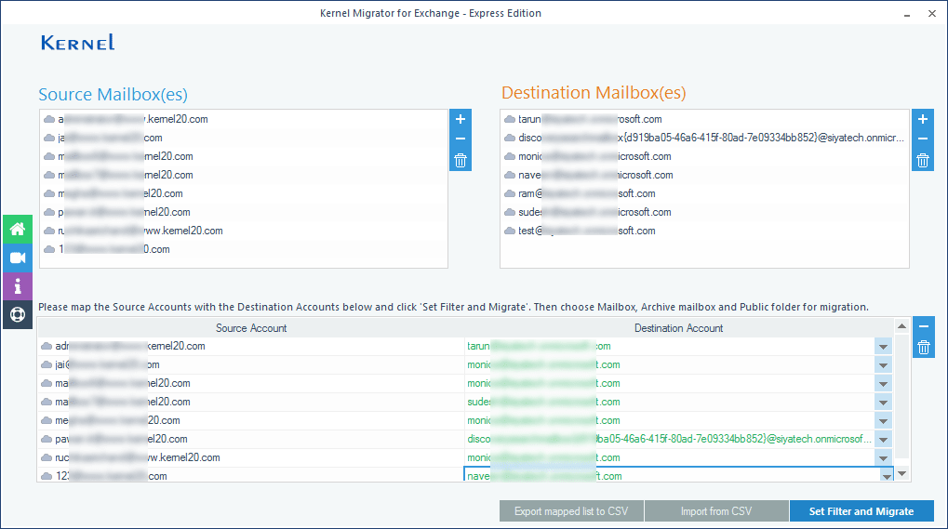Viewport: 948px width, 529px height.
Task: Click mapping table scroll up arrow
Action: (x=902, y=326)
